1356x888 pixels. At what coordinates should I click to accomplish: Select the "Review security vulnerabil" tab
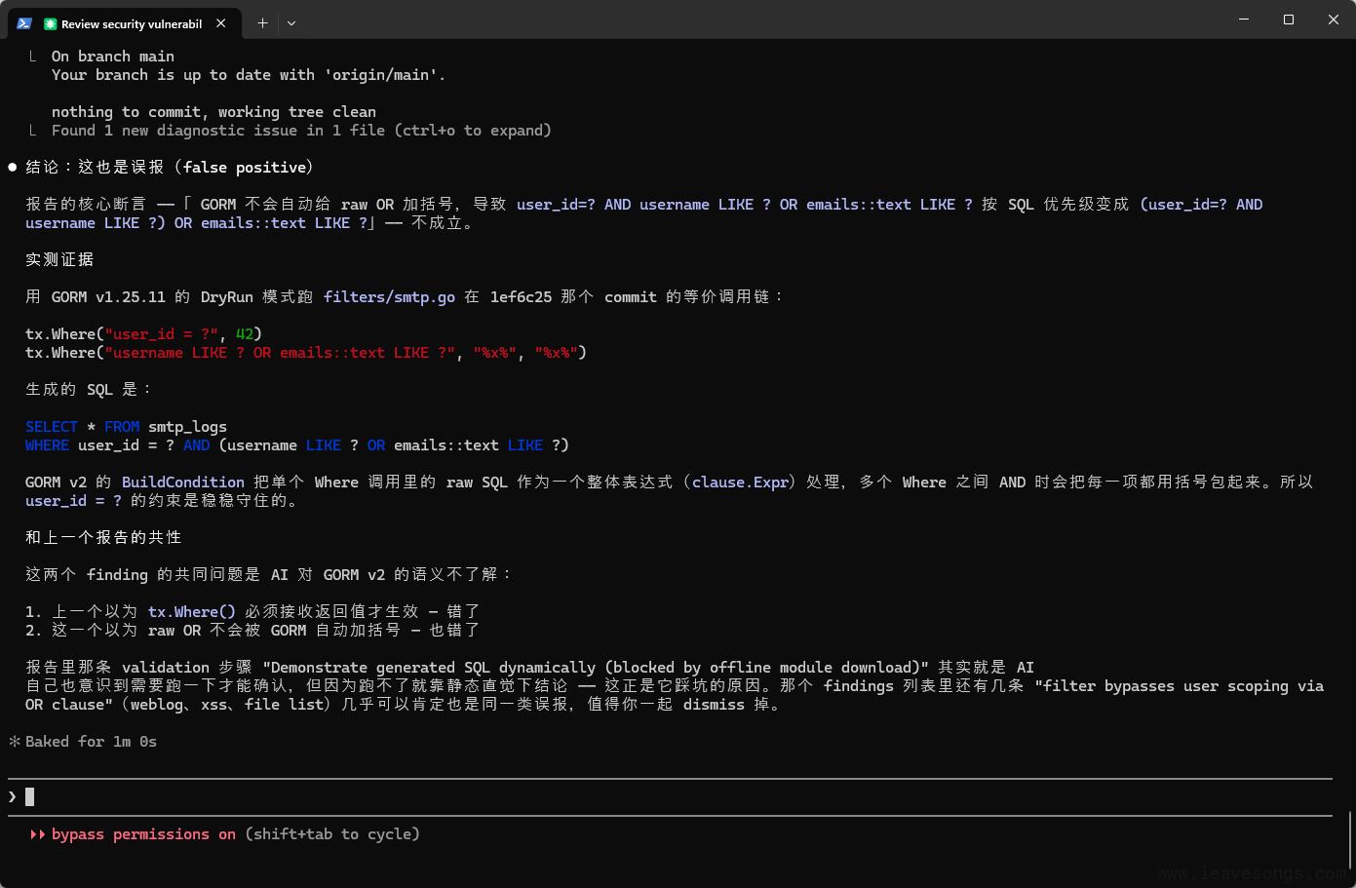point(131,23)
